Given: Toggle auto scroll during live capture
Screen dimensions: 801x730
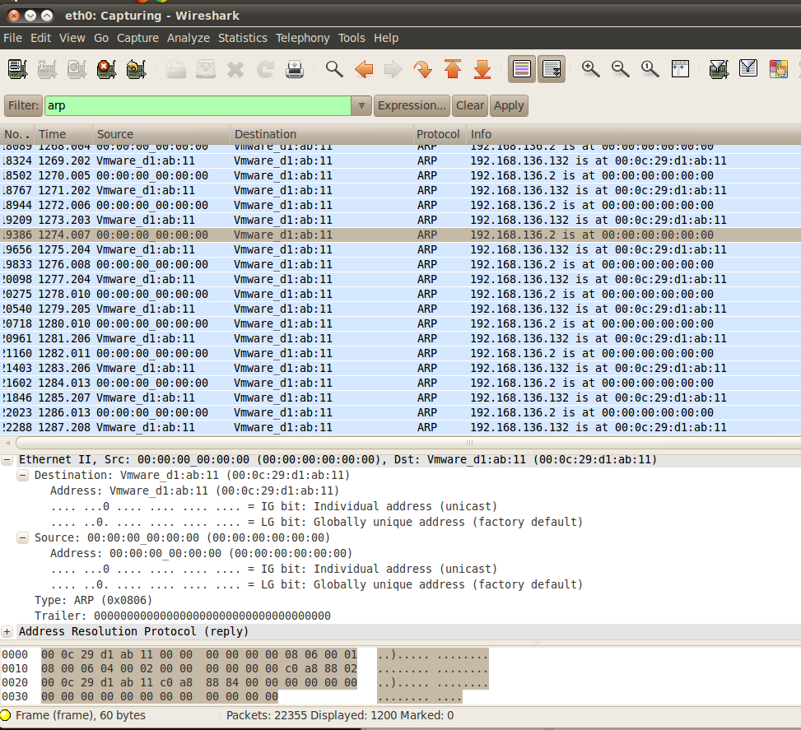Looking at the screenshot, I should coord(552,69).
